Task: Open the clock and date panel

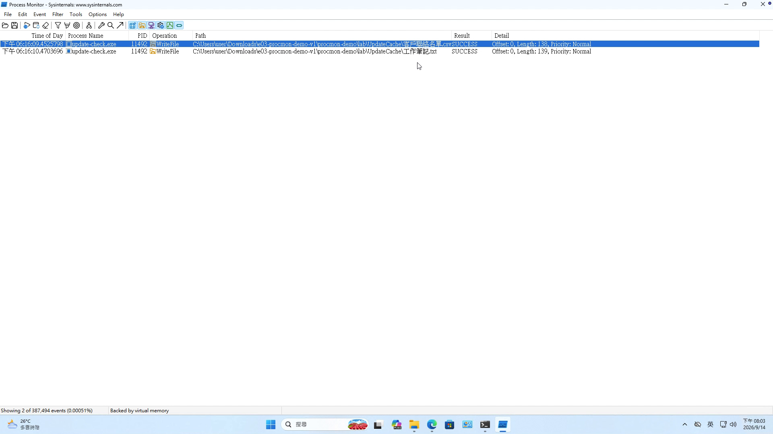Action: tap(754, 425)
